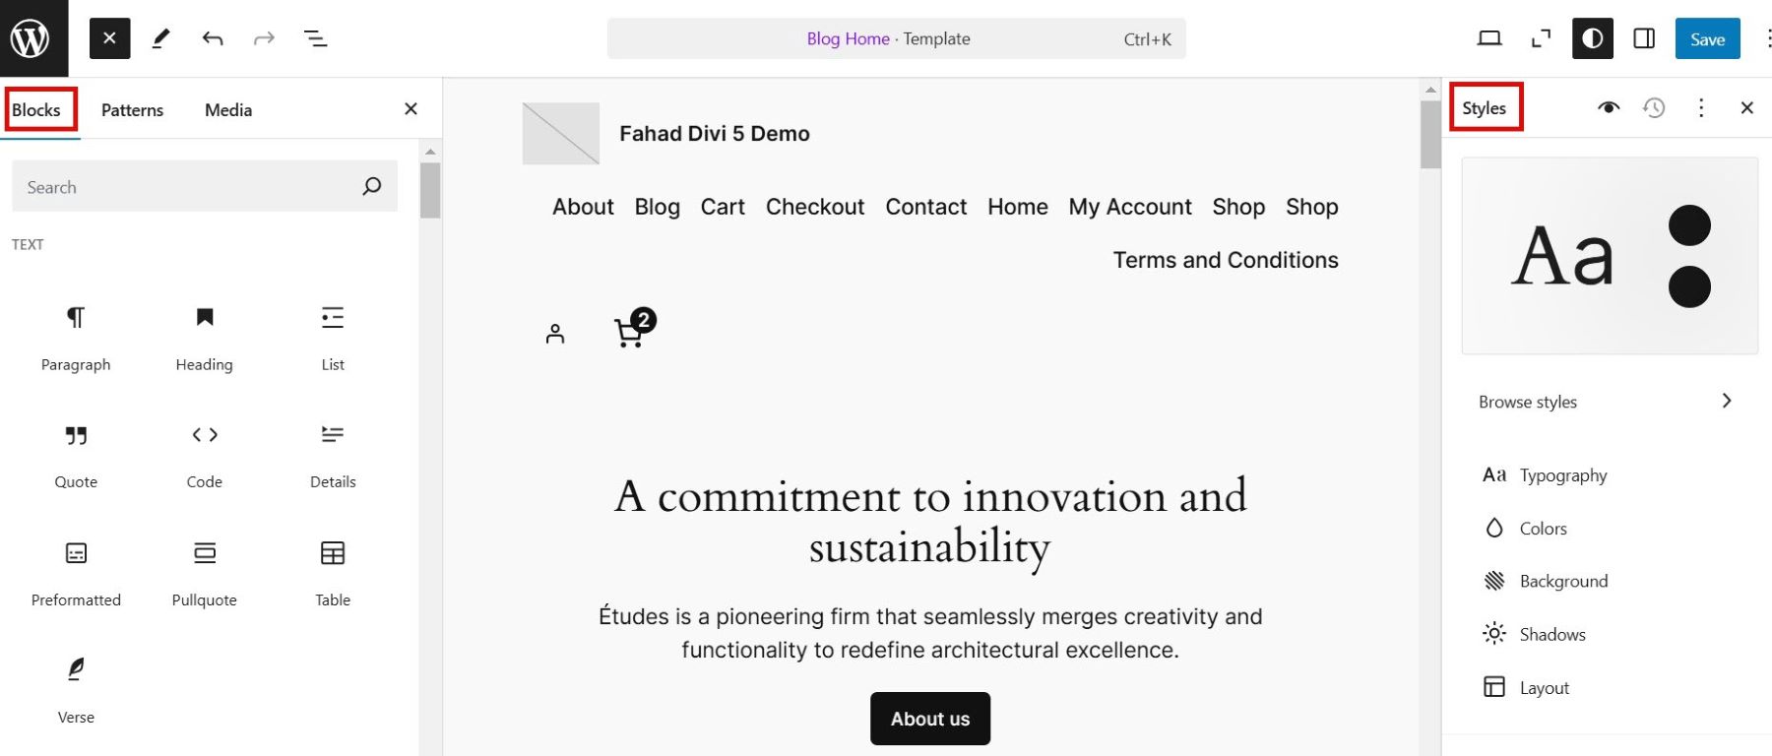Switch to the Patterns tab

pos(132,110)
